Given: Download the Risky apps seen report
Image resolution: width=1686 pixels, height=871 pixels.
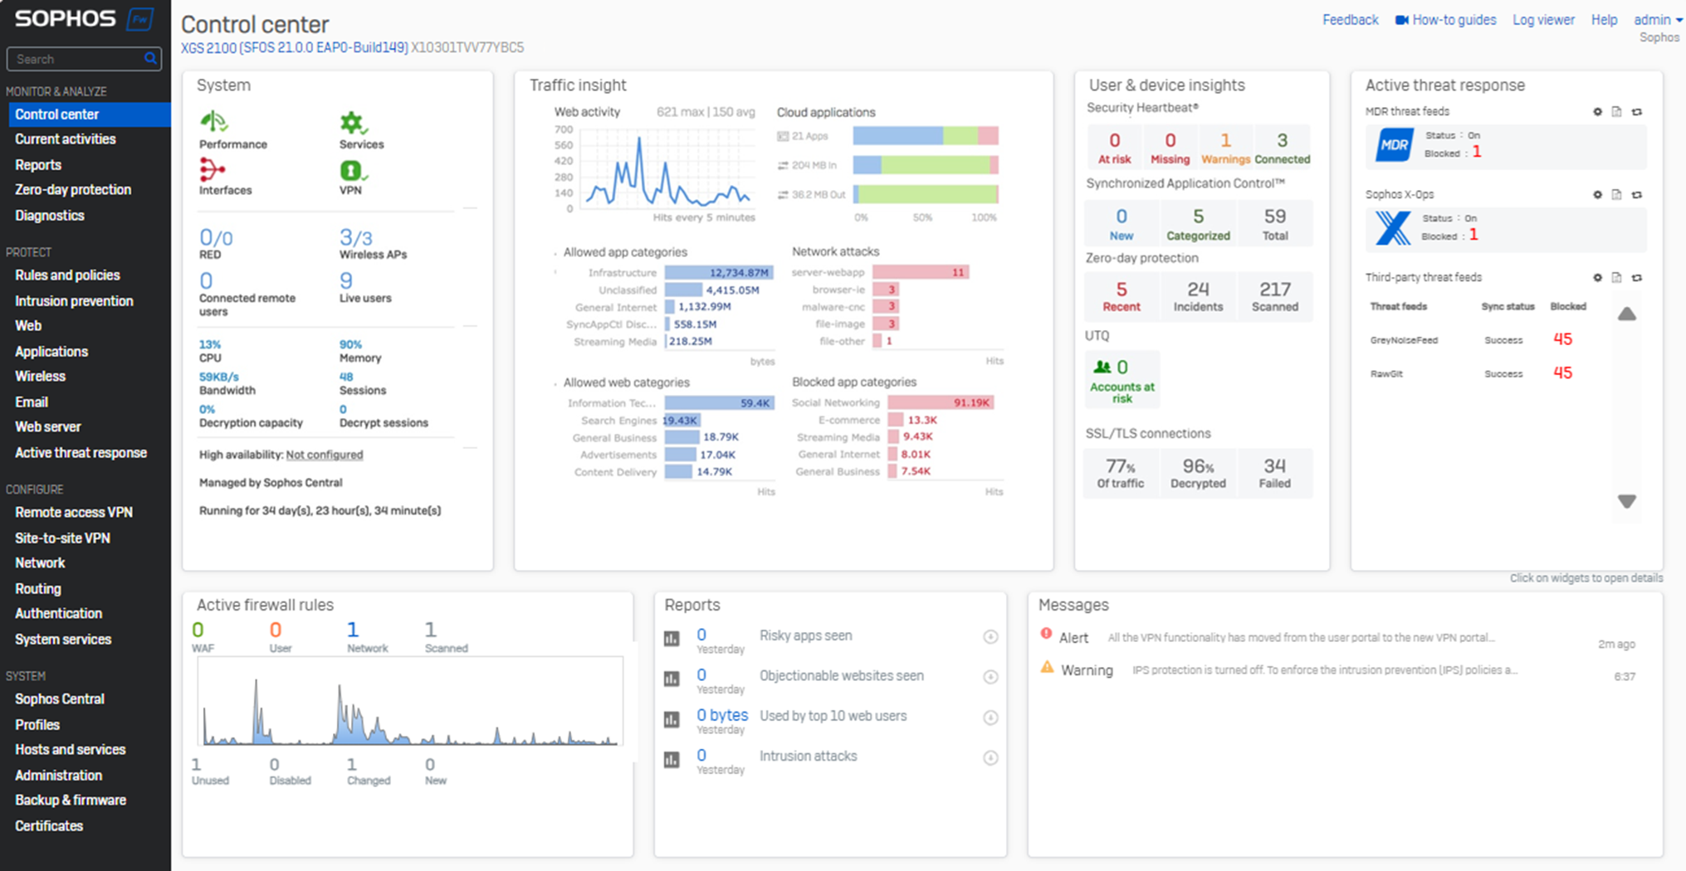Looking at the screenshot, I should pos(990,637).
